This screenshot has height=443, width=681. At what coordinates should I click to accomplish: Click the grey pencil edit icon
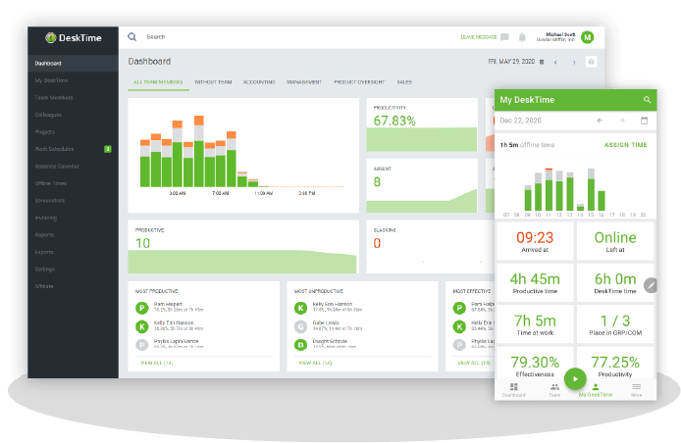click(651, 285)
